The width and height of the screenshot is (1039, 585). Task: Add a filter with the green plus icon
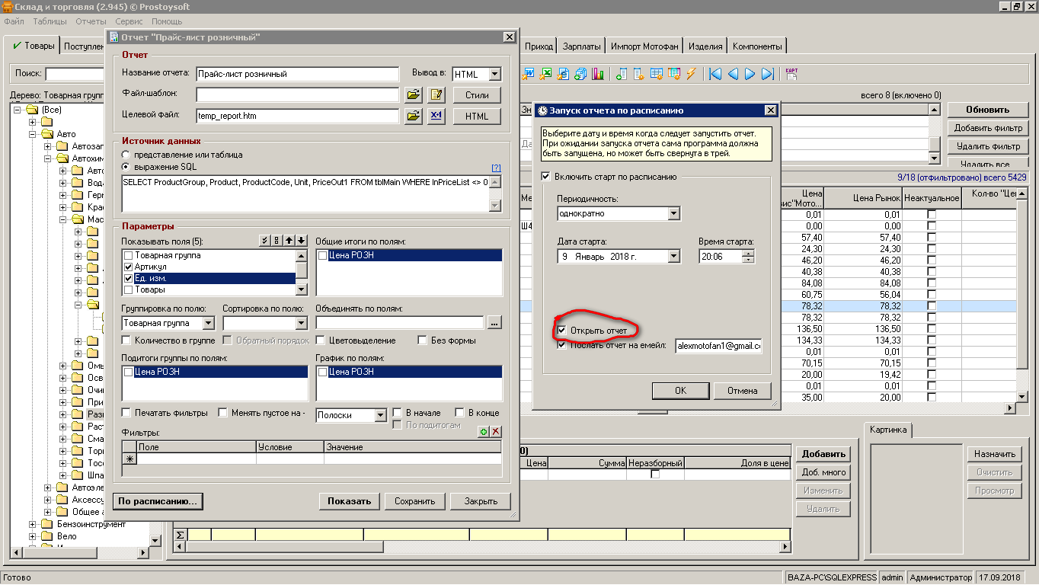[483, 432]
